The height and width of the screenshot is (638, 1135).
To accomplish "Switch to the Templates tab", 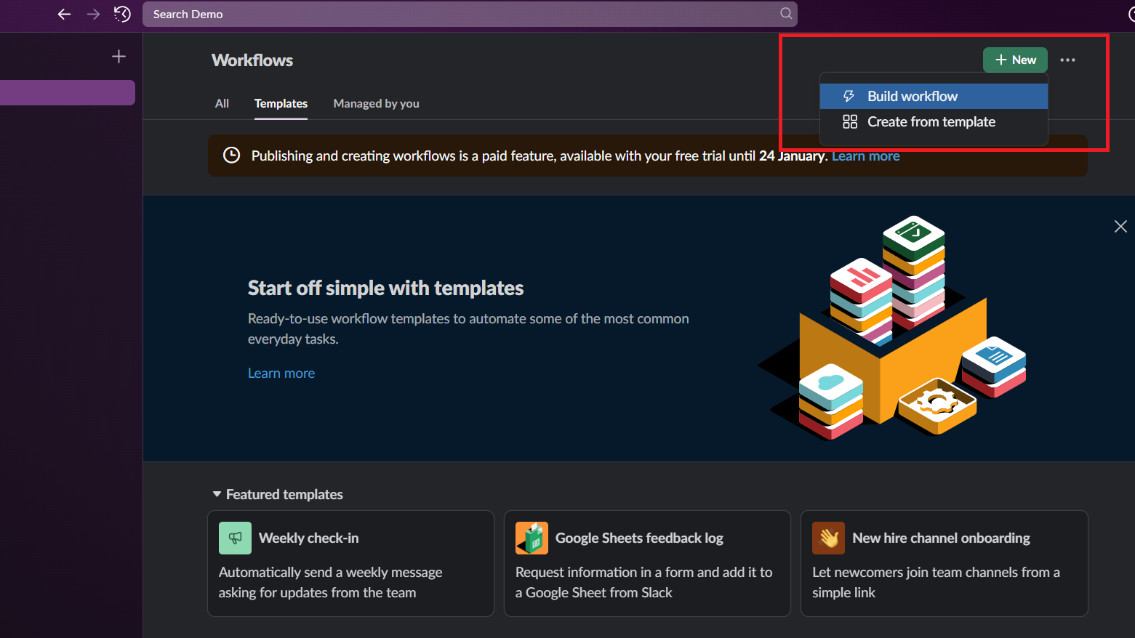I will [x=281, y=103].
